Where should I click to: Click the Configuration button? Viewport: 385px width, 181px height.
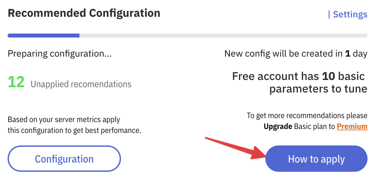pyautogui.click(x=64, y=159)
